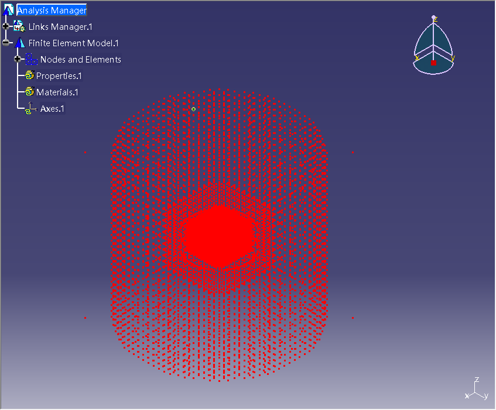Click the green-circled node near mesh top

193,109
